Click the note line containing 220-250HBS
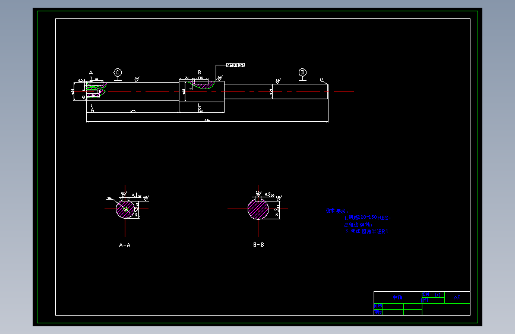This screenshot has height=334, width=515. tap(368, 218)
